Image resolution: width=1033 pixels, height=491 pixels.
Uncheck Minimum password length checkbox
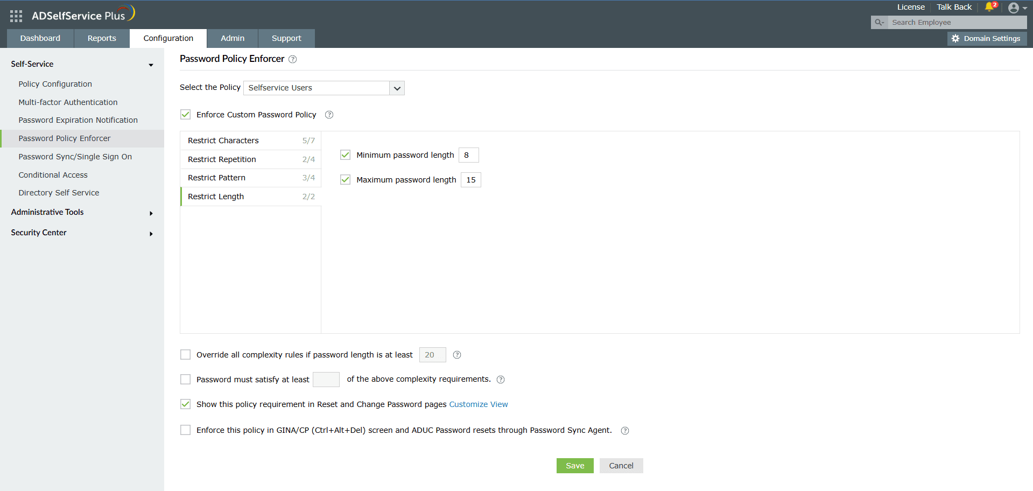[x=346, y=155]
